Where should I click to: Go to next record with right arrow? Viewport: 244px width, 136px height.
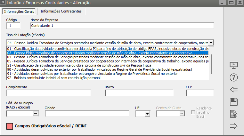(234, 126)
